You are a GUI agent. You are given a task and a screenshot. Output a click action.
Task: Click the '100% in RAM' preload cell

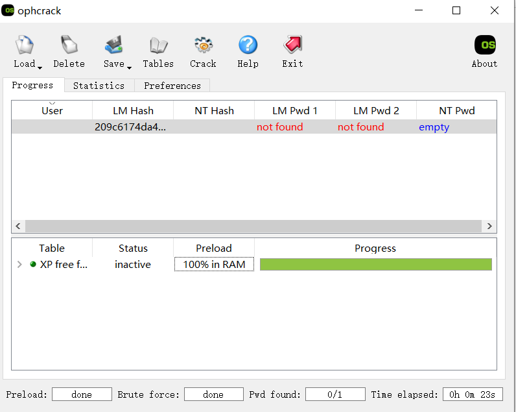click(x=214, y=265)
